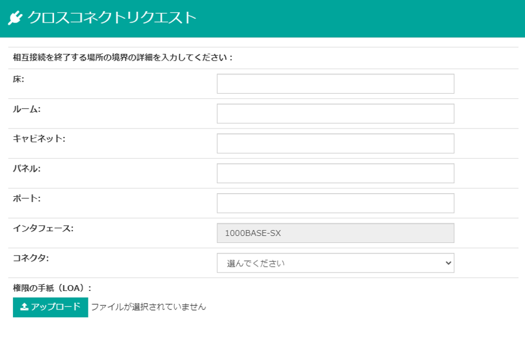This screenshot has width=525, height=339.
Task: Click the 床 field label
Action: click(18, 79)
